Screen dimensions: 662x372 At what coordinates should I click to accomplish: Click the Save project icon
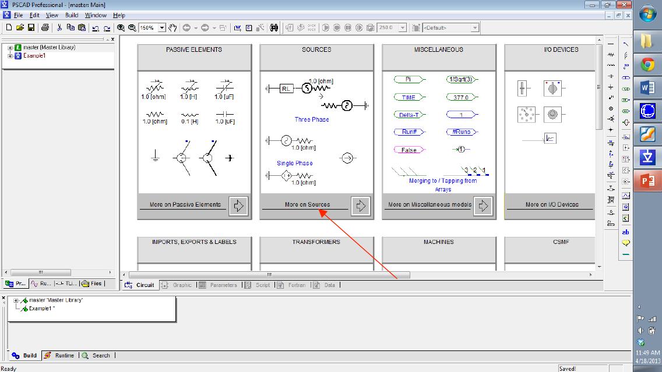click(31, 27)
